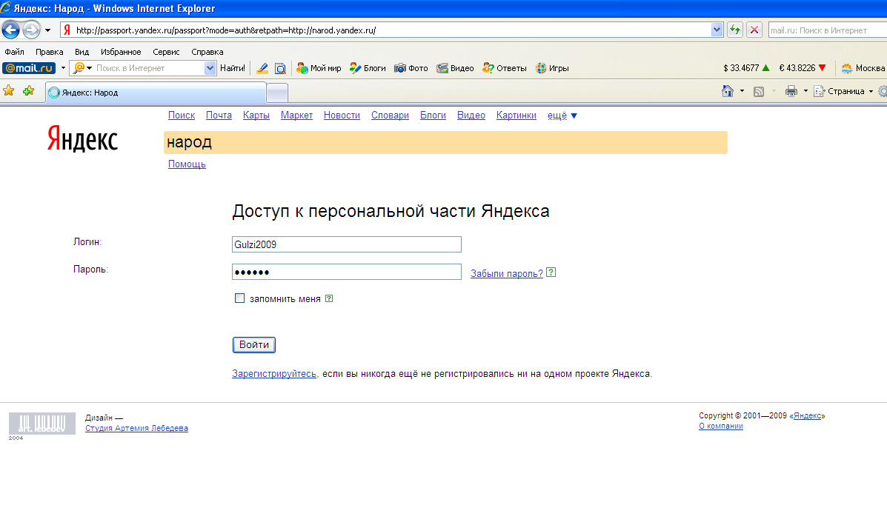Click the Помощь link
The image size is (887, 505).
[x=187, y=164]
